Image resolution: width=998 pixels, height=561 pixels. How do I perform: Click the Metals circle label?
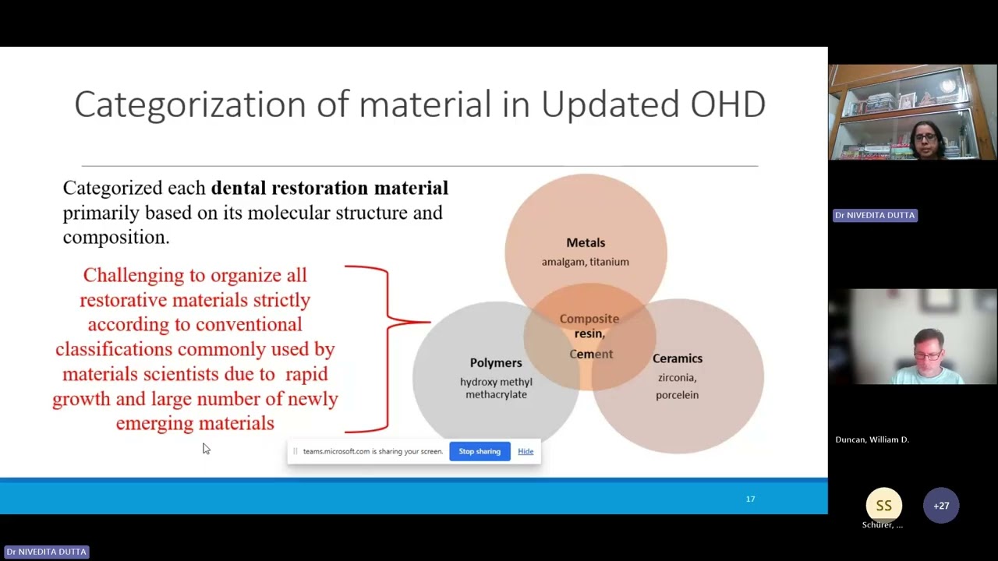click(586, 243)
